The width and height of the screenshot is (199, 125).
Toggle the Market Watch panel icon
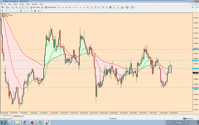13,7
